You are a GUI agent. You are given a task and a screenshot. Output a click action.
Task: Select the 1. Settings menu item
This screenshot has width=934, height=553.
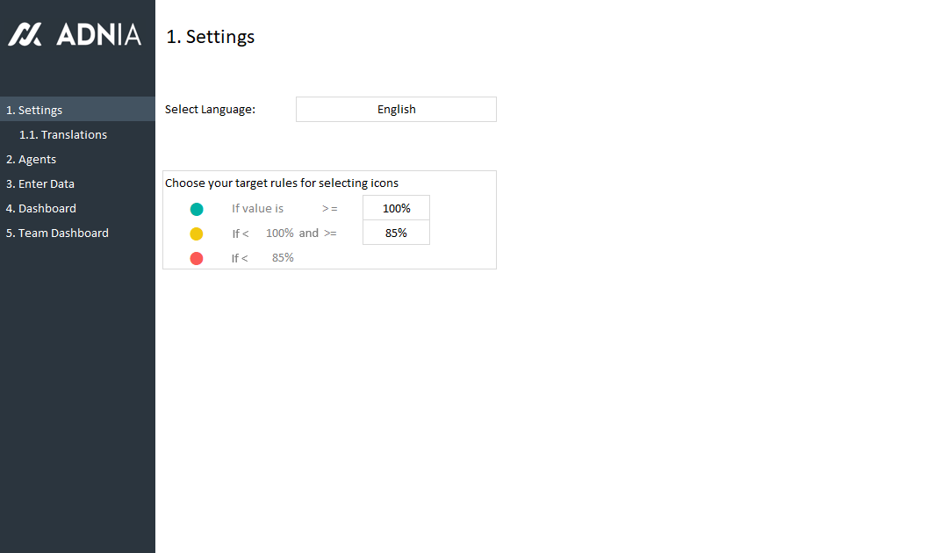click(35, 110)
